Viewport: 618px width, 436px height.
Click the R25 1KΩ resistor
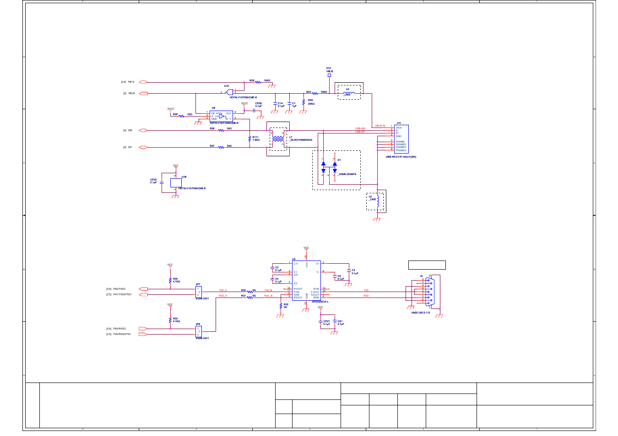[x=182, y=116]
